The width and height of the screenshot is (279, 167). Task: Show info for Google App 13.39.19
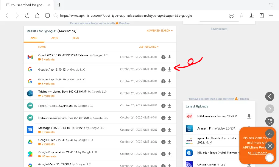163,81
